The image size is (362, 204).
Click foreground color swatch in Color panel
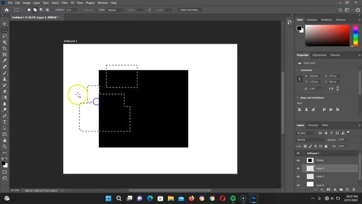click(x=299, y=28)
